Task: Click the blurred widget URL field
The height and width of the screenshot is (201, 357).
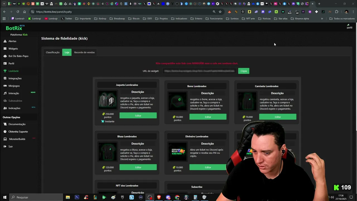Action: (x=199, y=71)
